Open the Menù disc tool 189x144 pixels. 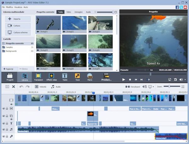tap(90, 77)
